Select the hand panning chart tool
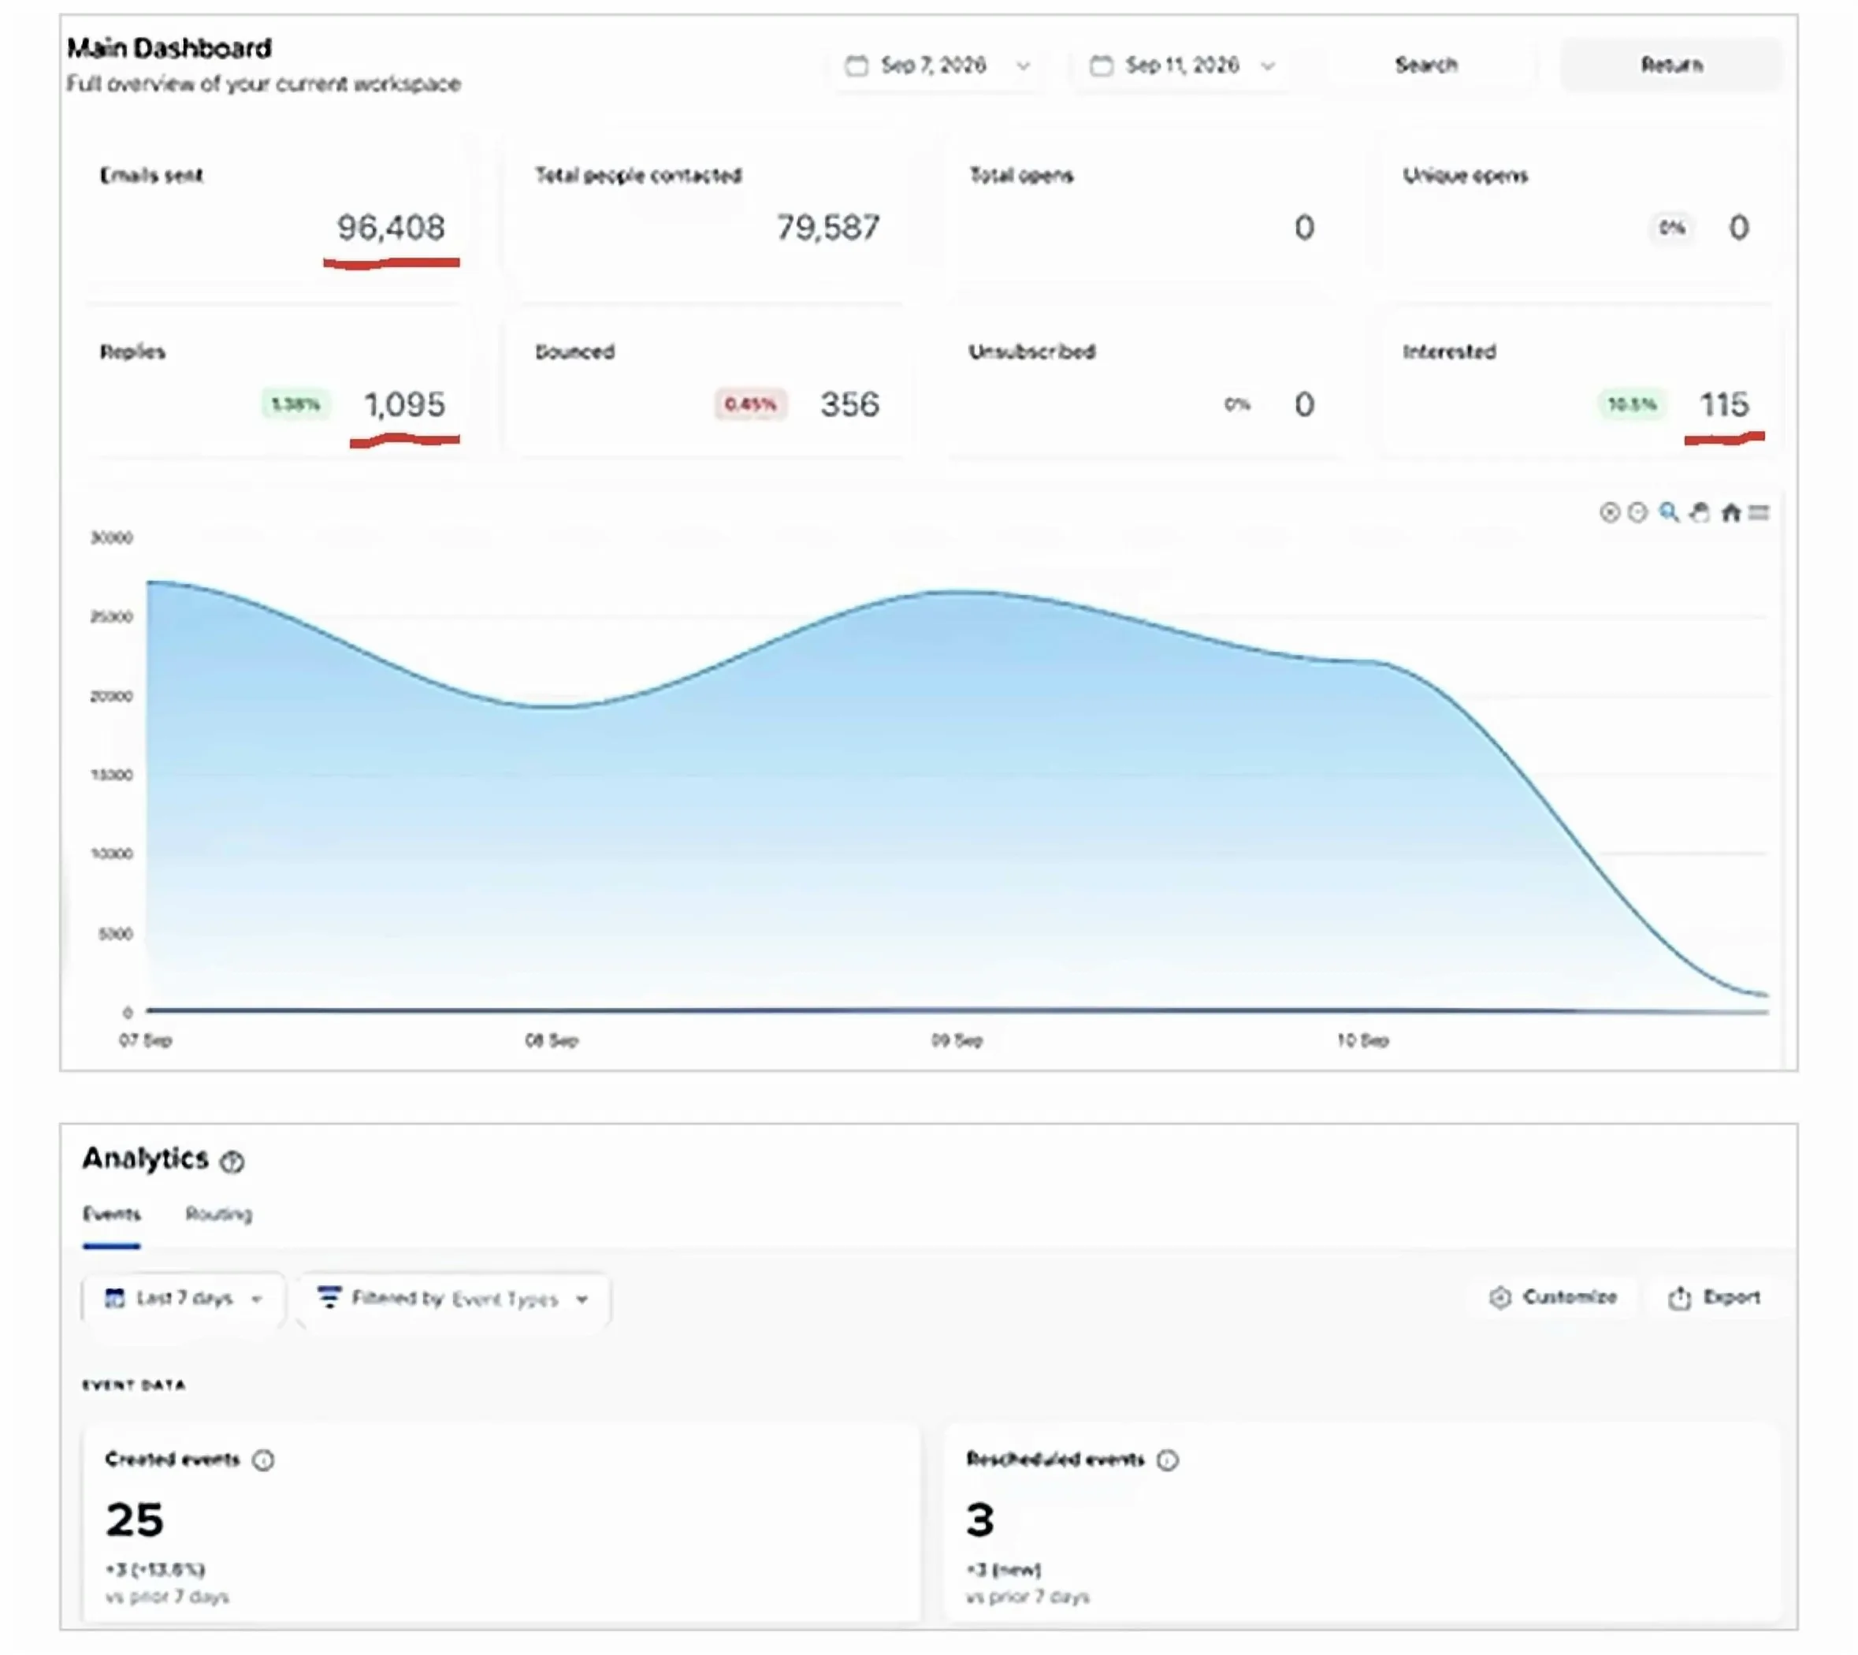The width and height of the screenshot is (1858, 1655). click(x=1700, y=512)
